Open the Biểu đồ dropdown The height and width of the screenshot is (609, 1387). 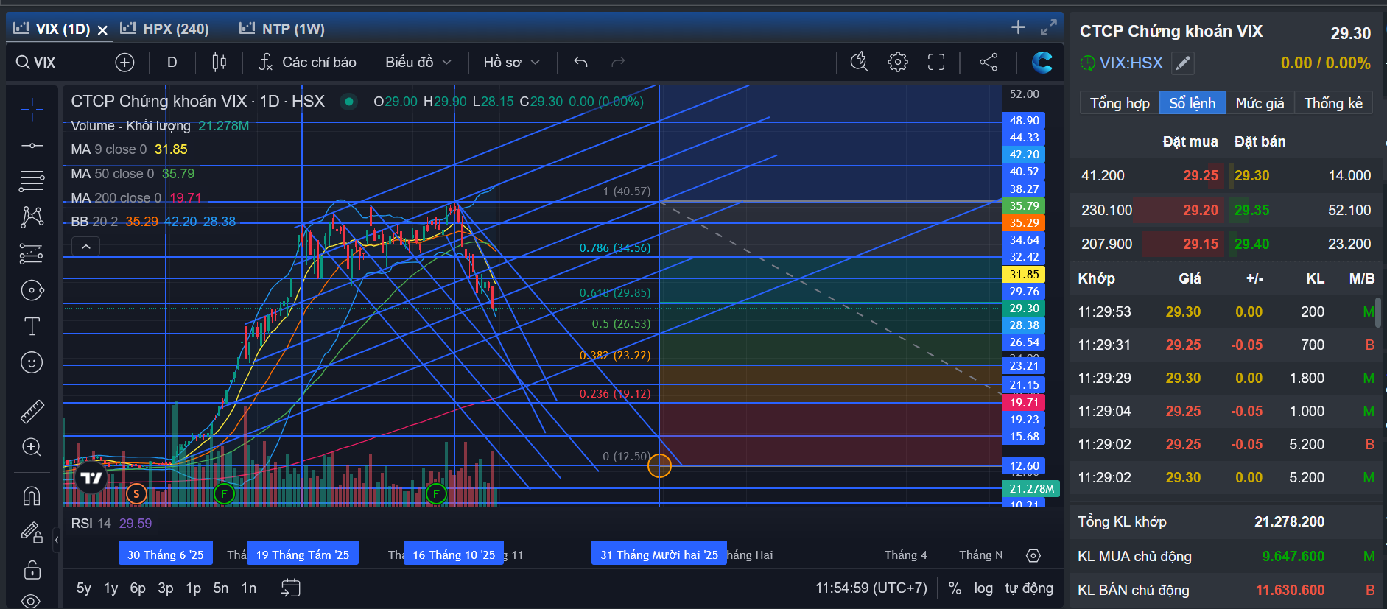pyautogui.click(x=418, y=63)
